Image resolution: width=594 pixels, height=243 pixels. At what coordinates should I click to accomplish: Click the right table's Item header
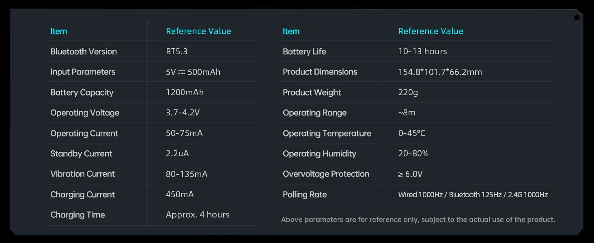click(291, 31)
